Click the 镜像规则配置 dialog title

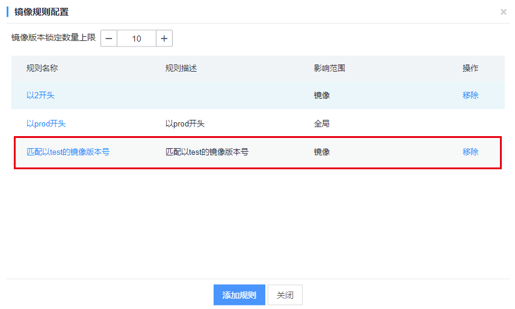click(42, 12)
